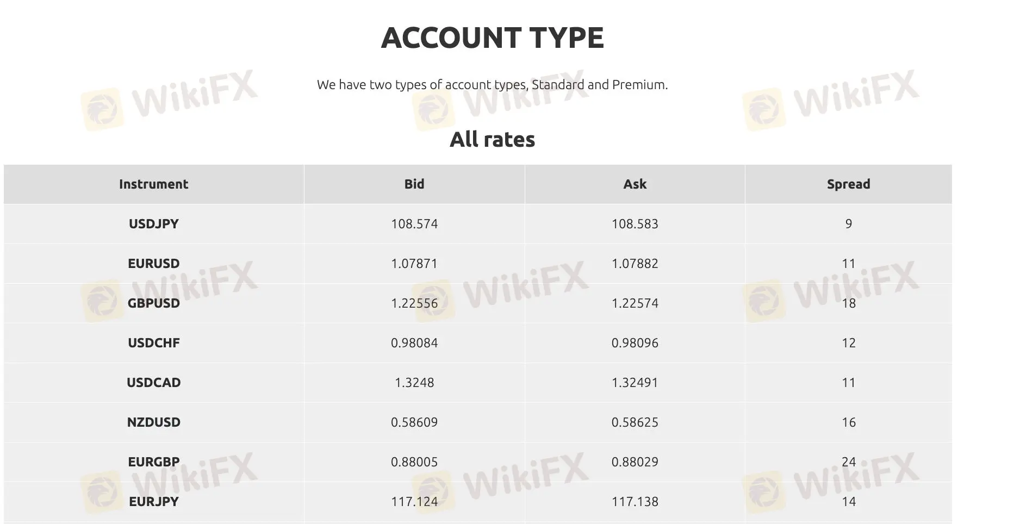Screen dimensions: 1020x524
Task: Click the USDJPY spread value 9
Action: pyautogui.click(x=848, y=224)
